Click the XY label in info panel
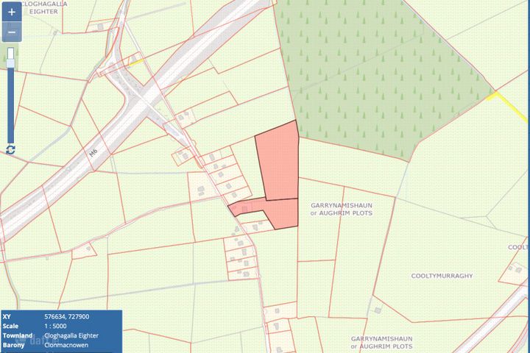This screenshot has width=530, height=353. [8, 316]
